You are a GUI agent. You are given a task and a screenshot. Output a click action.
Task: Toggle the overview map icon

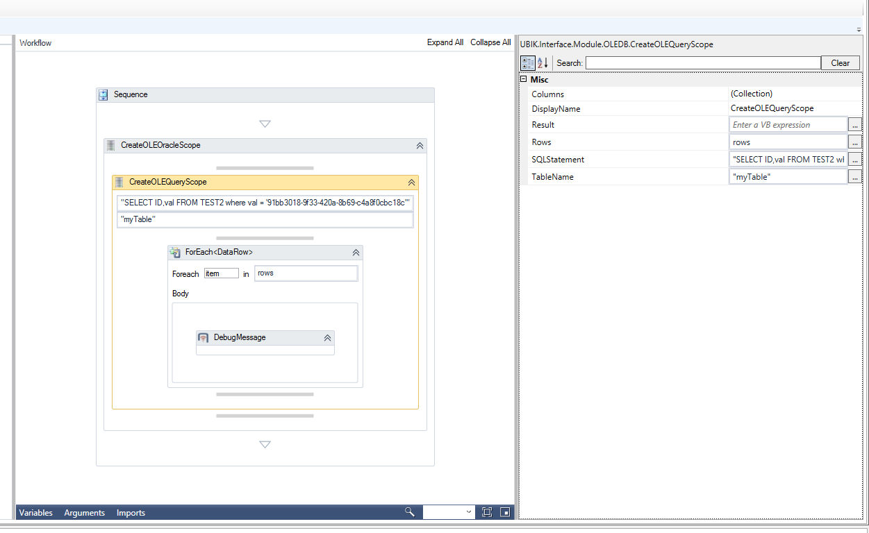pyautogui.click(x=505, y=512)
